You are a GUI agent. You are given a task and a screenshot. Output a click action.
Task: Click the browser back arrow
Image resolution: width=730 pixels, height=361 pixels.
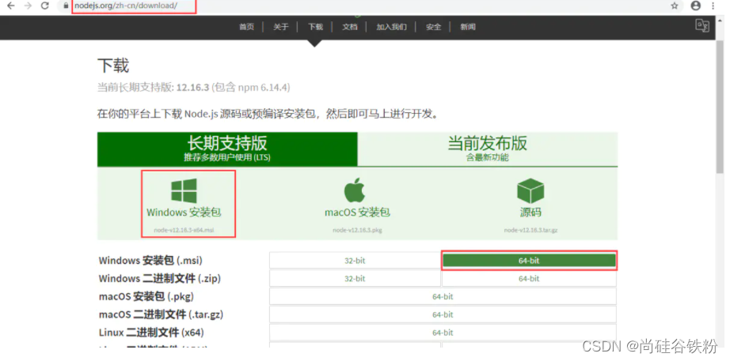11,6
